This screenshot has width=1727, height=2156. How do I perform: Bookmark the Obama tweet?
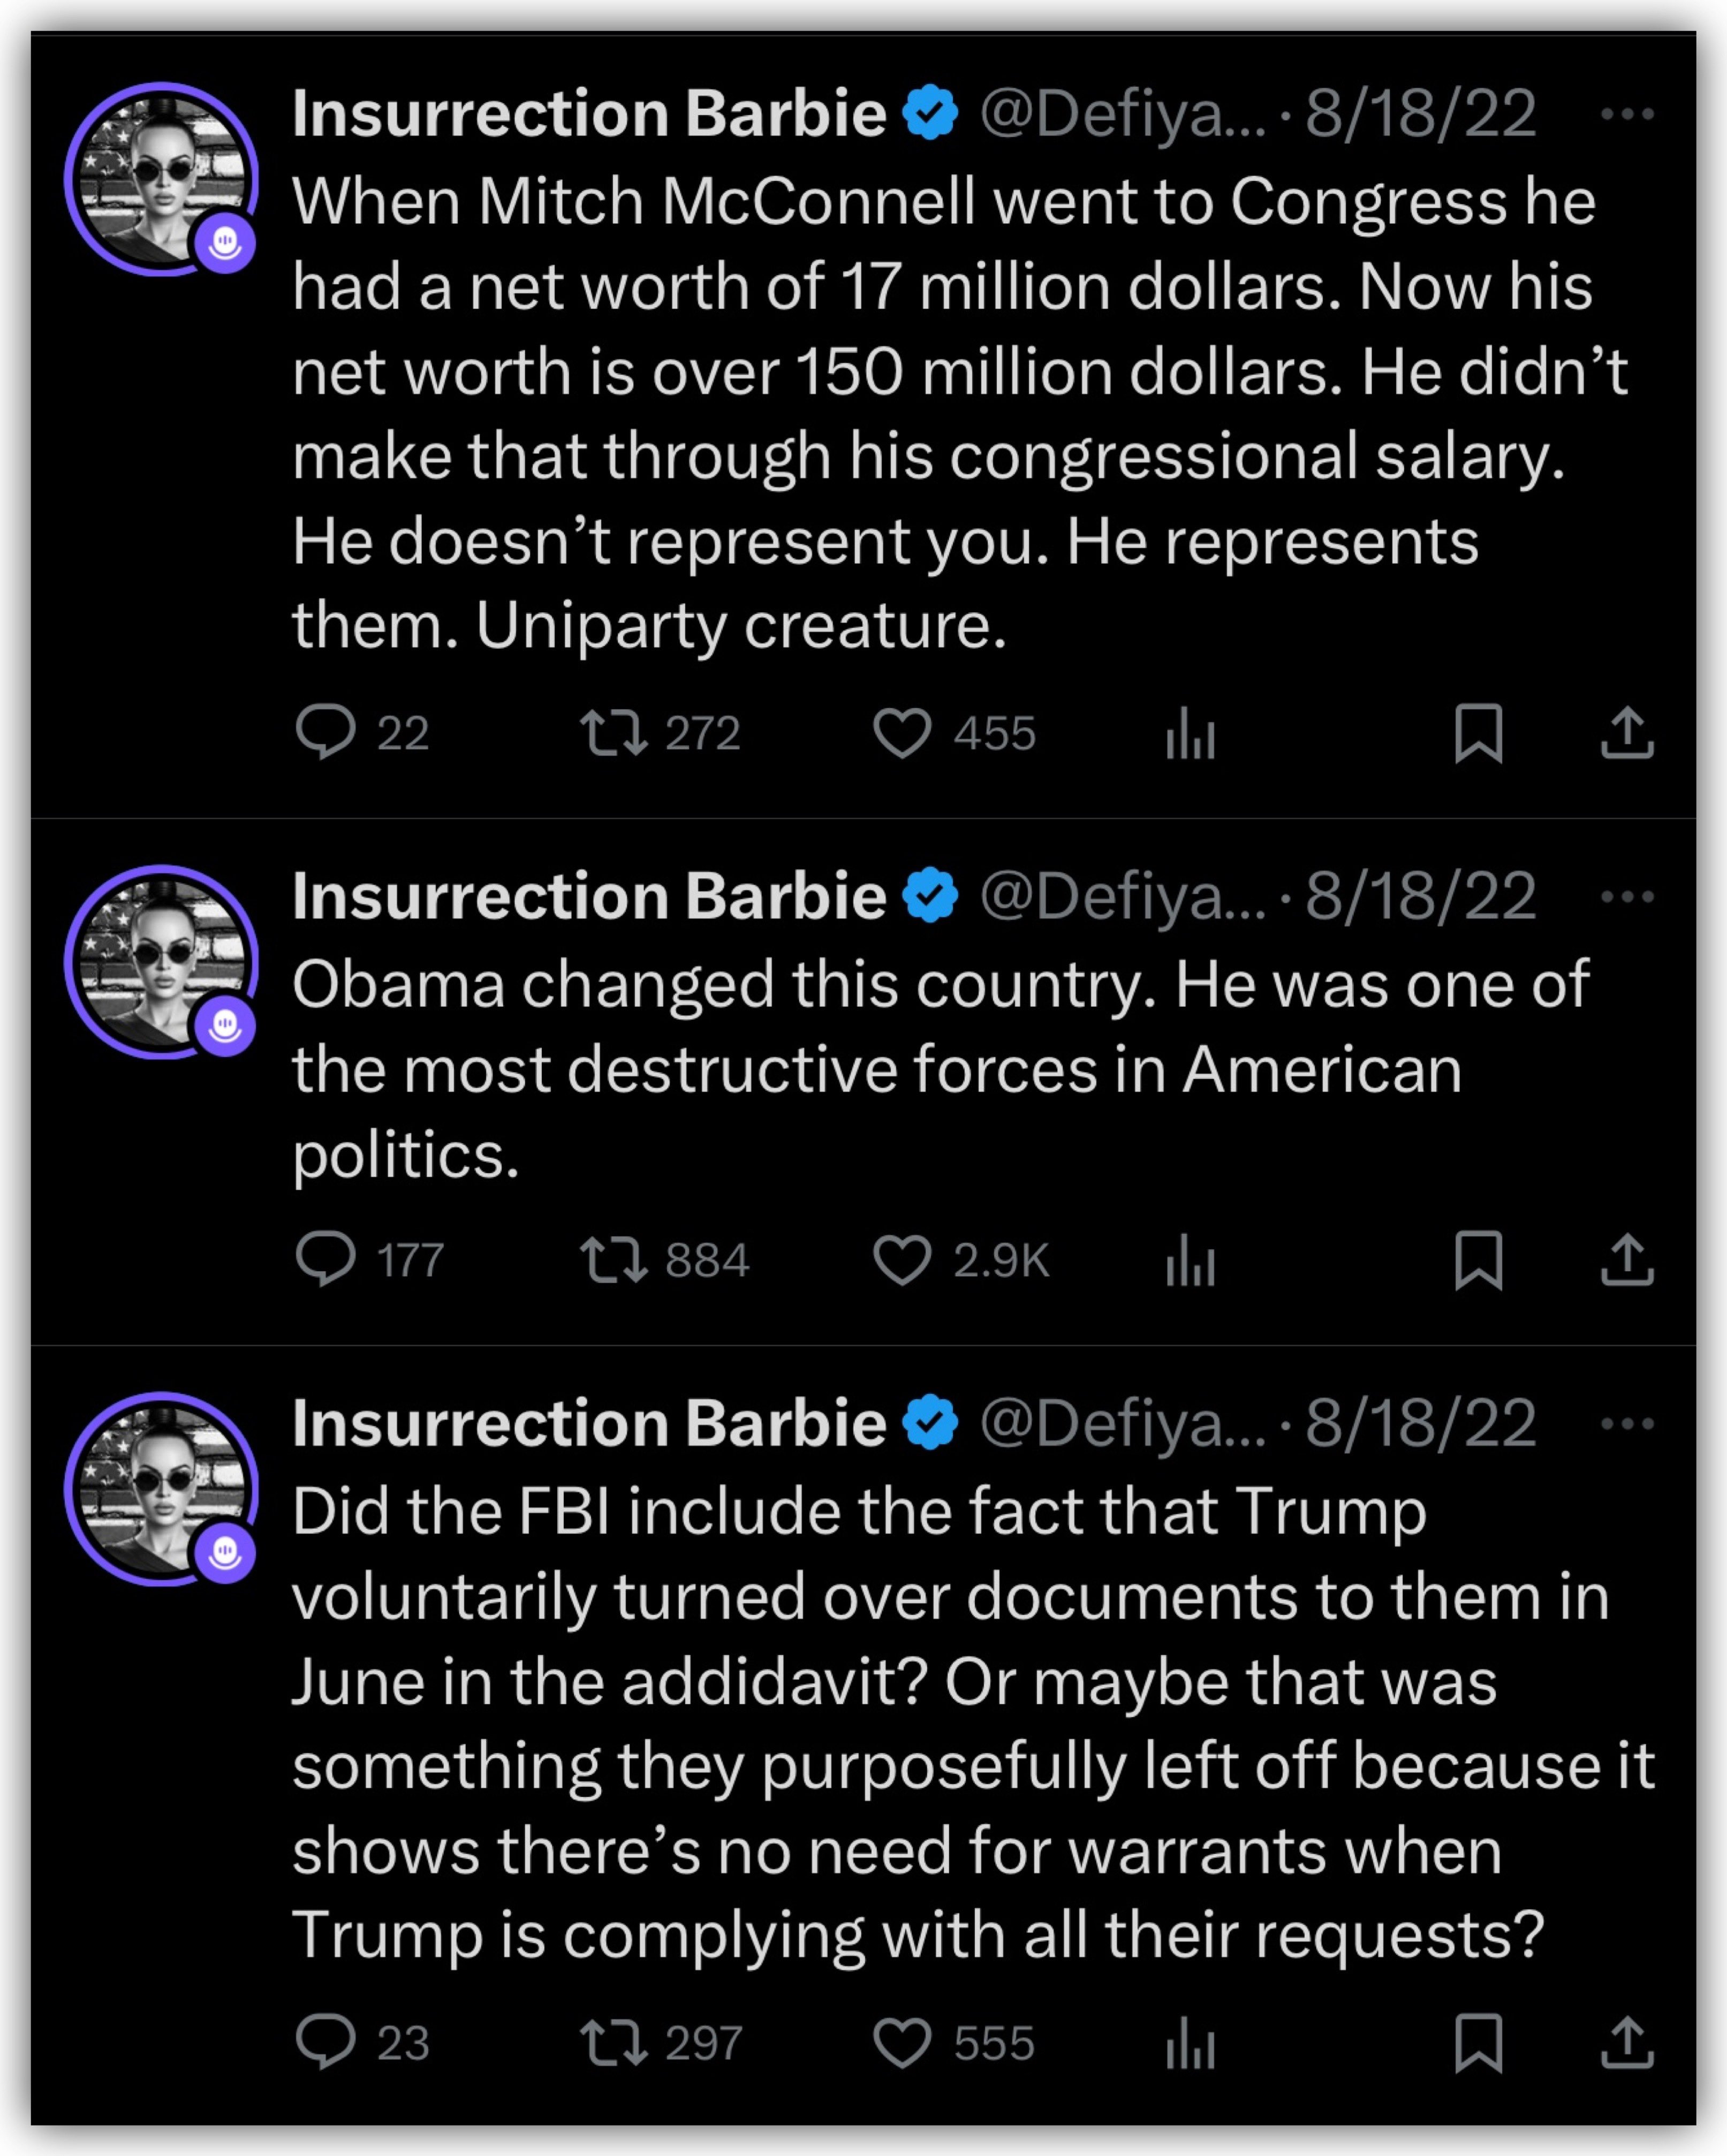(1478, 1259)
